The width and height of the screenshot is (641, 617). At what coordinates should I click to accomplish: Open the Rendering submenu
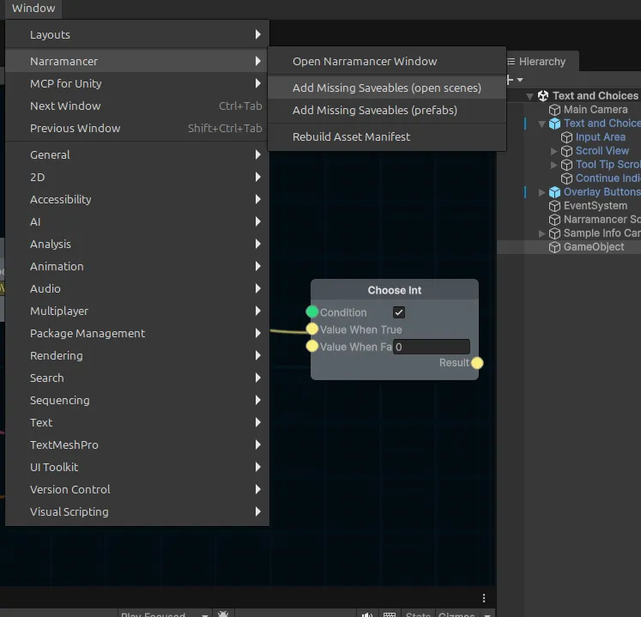click(x=137, y=356)
